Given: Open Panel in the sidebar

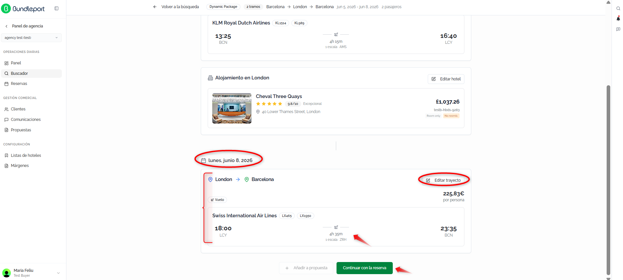Looking at the screenshot, I should 31,63.
